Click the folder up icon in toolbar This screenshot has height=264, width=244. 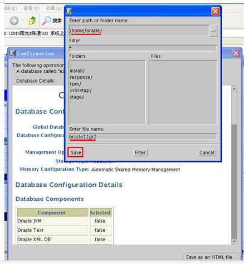[x=32, y=21]
